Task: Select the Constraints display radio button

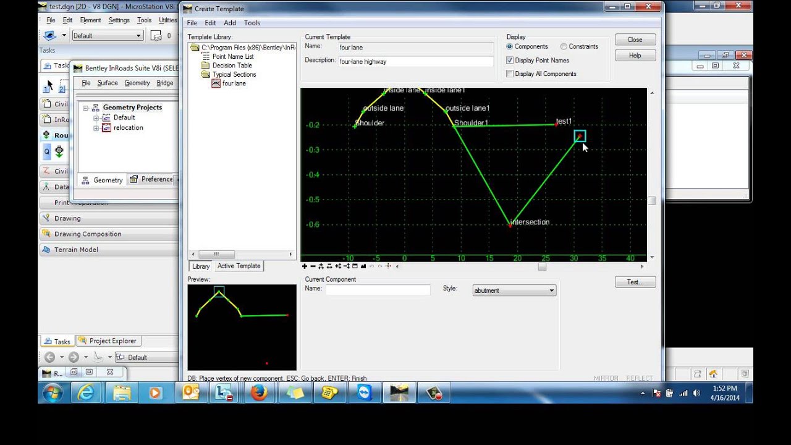Action: coord(564,46)
